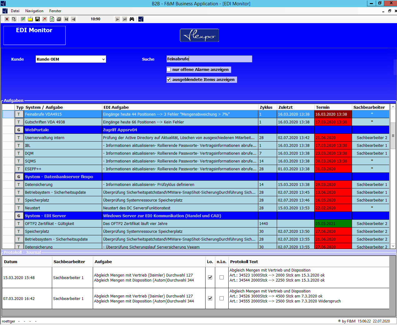Click the Suche input field
Screen dimensions: 397x325
tap(209, 59)
